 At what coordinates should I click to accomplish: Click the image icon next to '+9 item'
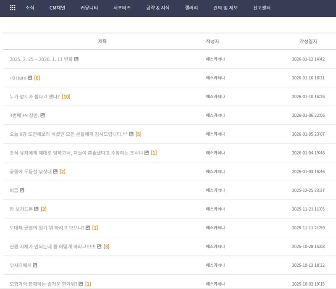[30, 78]
